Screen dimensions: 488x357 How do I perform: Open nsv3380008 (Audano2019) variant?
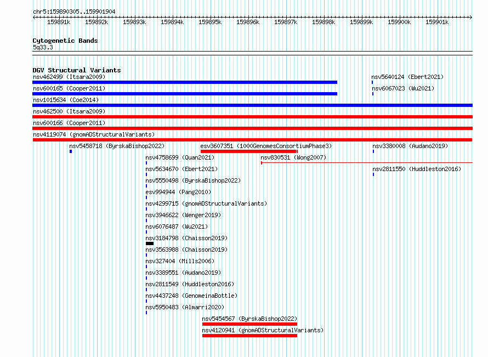click(x=410, y=146)
